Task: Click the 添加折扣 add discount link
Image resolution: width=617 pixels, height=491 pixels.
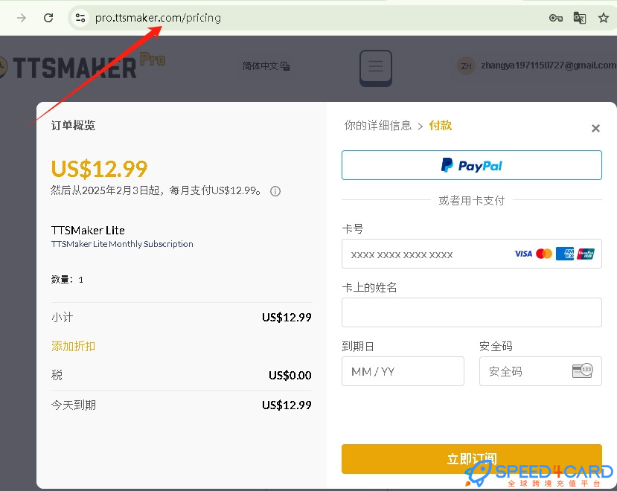Action: coord(73,346)
